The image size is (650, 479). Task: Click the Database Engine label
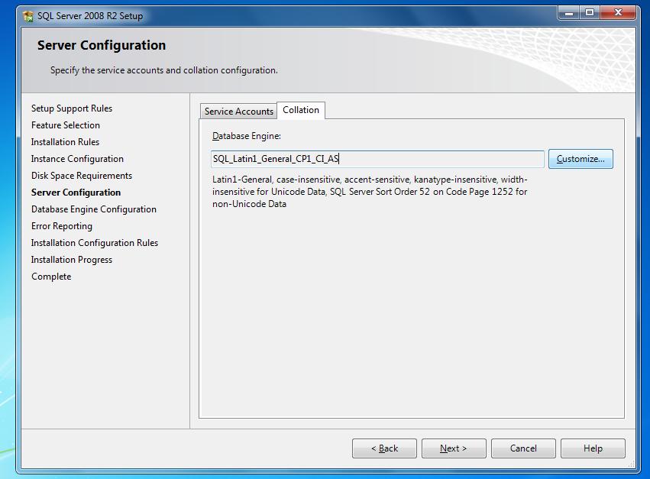(x=246, y=136)
